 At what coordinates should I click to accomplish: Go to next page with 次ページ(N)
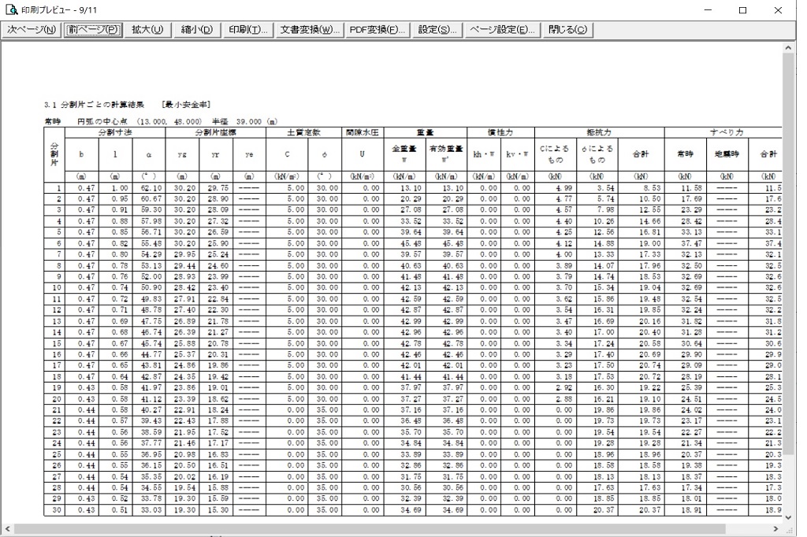click(x=31, y=30)
